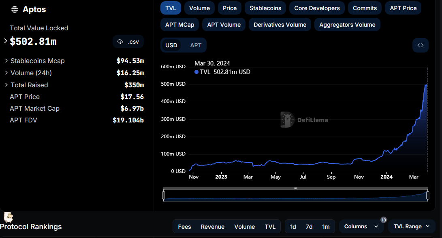
Task: Toggle the Core Developers chart metric
Action: tap(317, 8)
